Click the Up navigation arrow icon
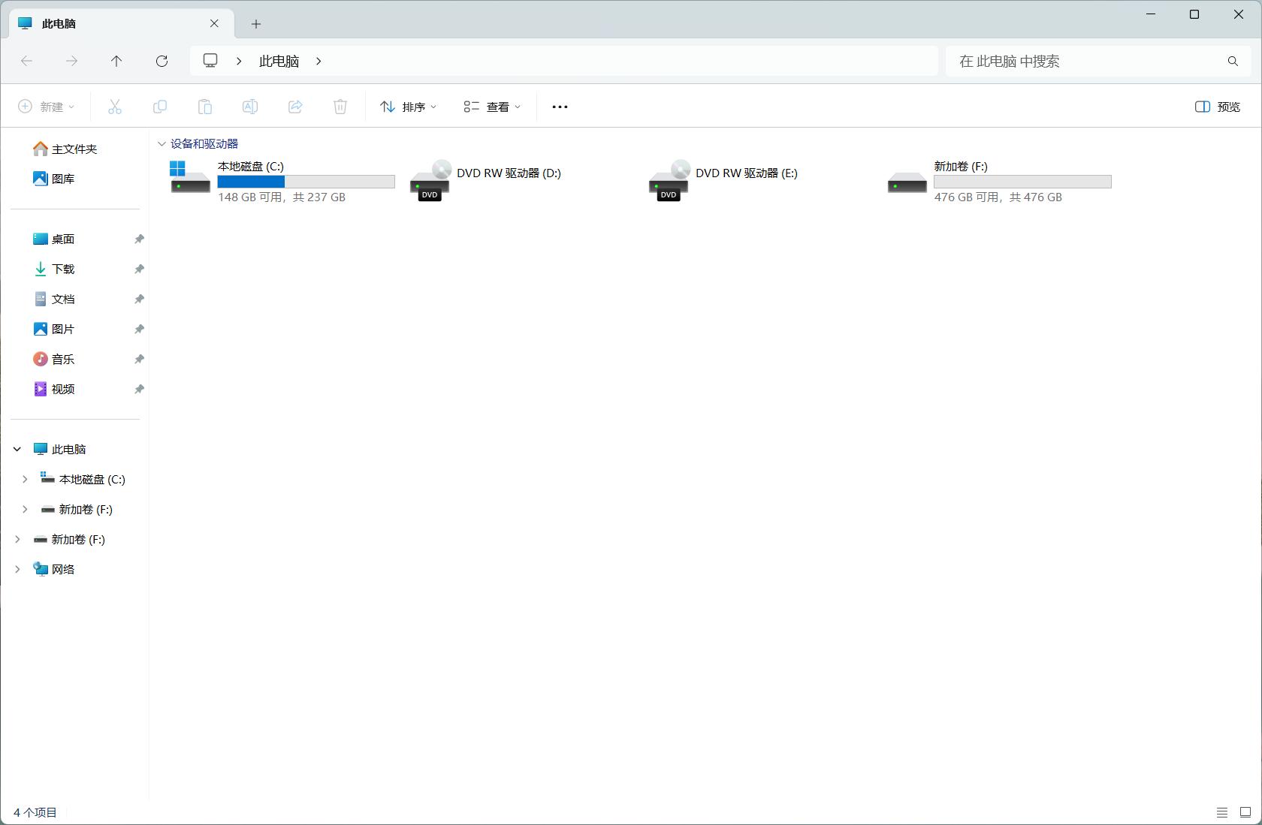 click(116, 61)
